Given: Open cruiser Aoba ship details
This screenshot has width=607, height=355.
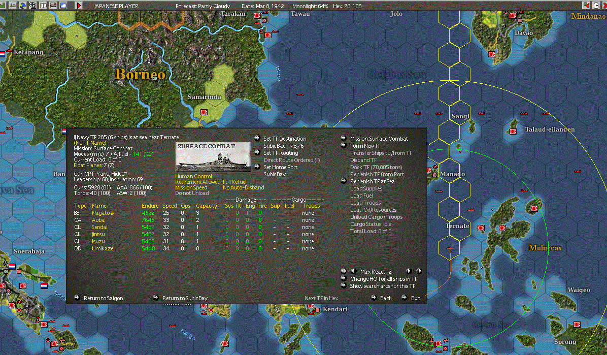Looking at the screenshot, I should (98, 220).
